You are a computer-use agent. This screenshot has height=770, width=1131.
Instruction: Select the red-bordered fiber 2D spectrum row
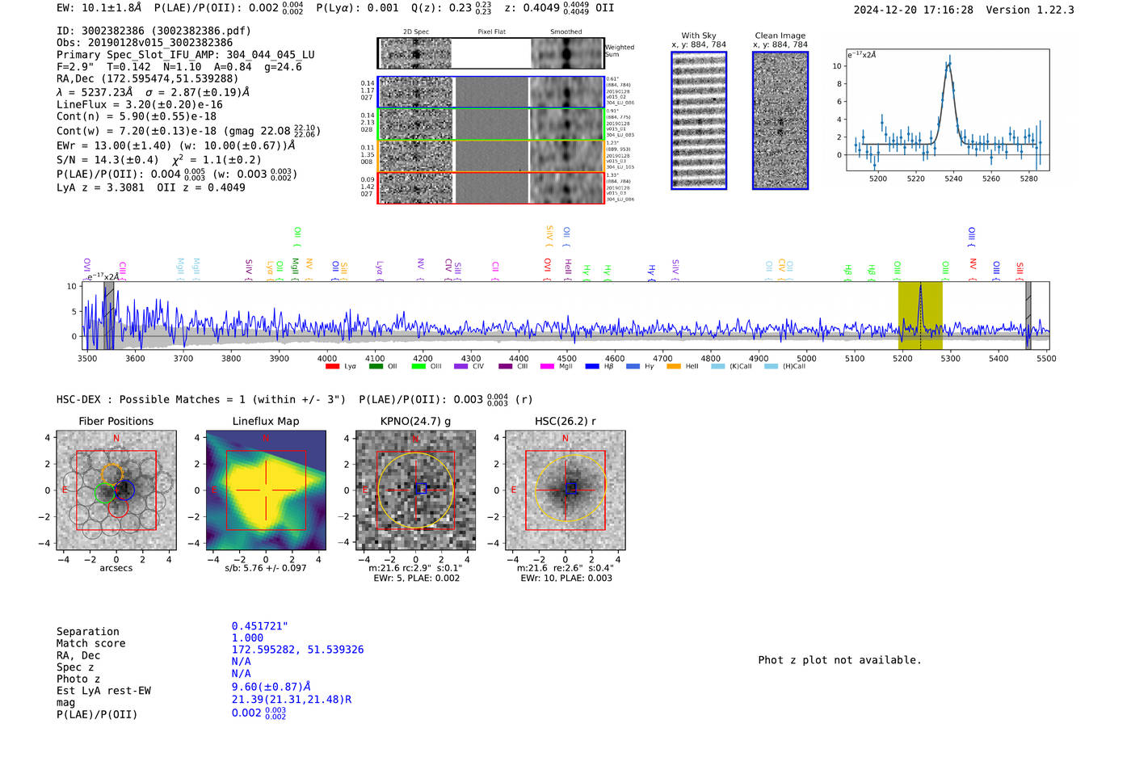491,188
